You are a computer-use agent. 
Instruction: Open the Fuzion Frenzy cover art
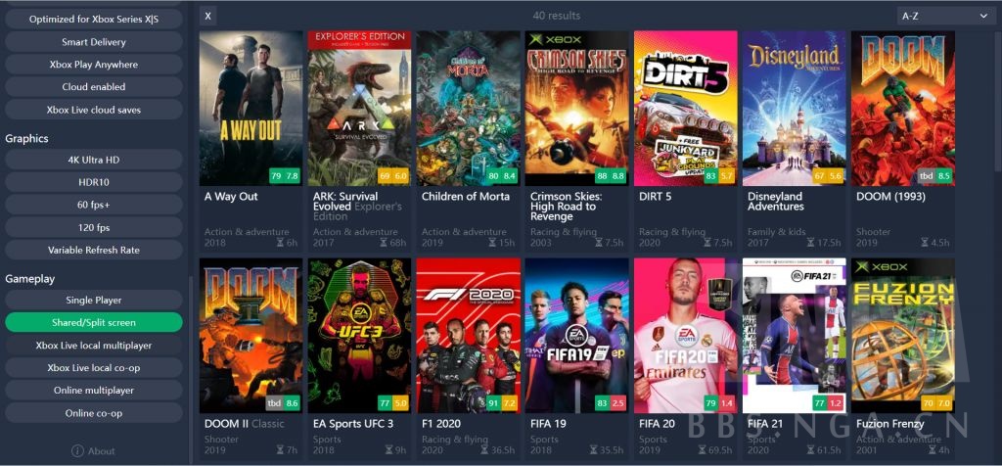coord(903,336)
